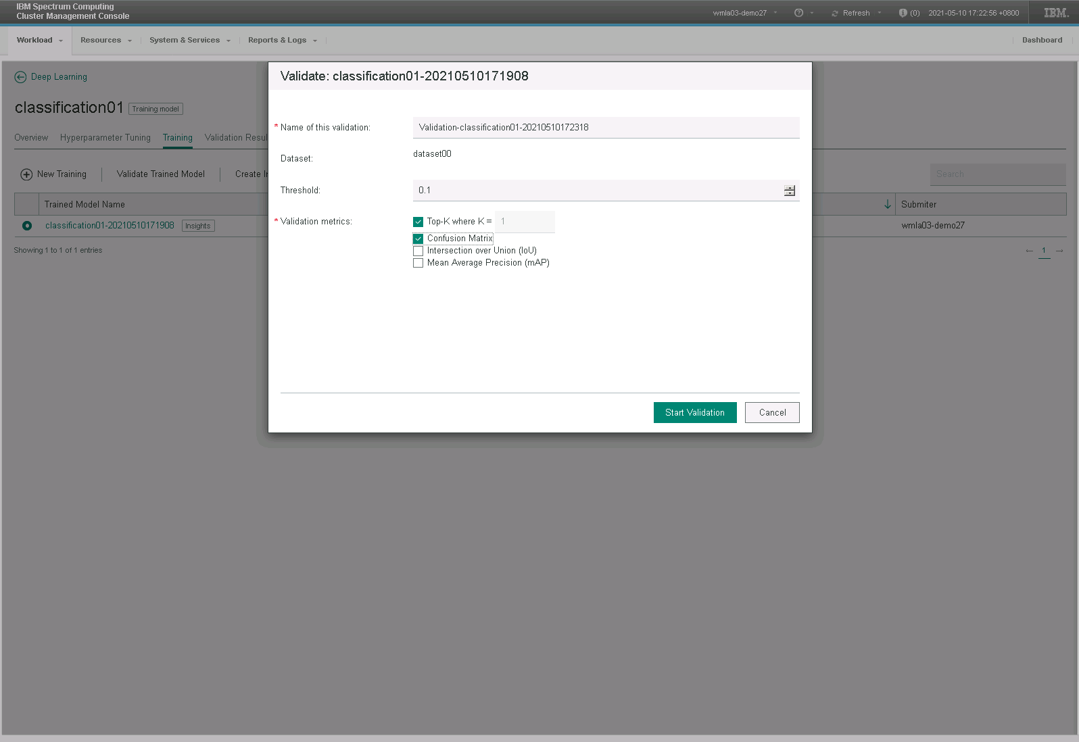
Task: Enable Intersection over Union (IoU) checkbox
Action: [418, 251]
